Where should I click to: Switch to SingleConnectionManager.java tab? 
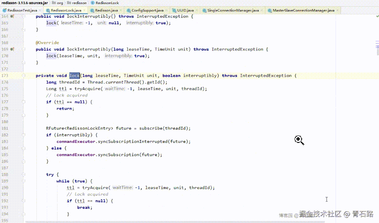pyautogui.click(x=233, y=10)
